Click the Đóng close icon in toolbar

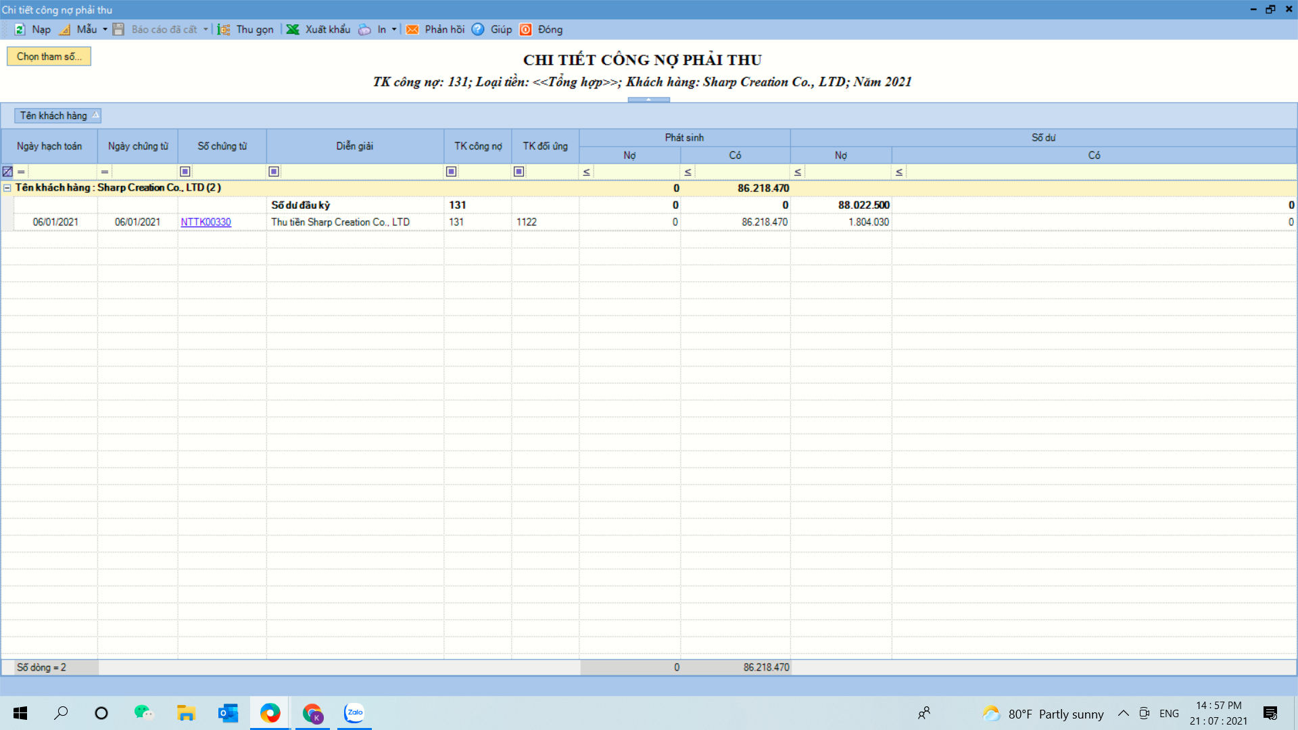click(526, 30)
